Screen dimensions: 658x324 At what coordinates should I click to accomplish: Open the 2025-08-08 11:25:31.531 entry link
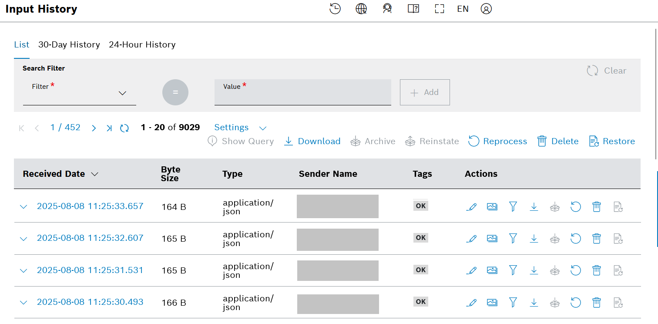coord(90,270)
